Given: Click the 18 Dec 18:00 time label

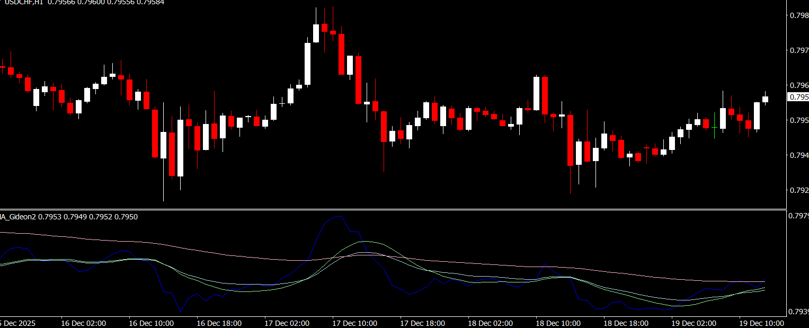Looking at the screenshot, I should click(626, 323).
